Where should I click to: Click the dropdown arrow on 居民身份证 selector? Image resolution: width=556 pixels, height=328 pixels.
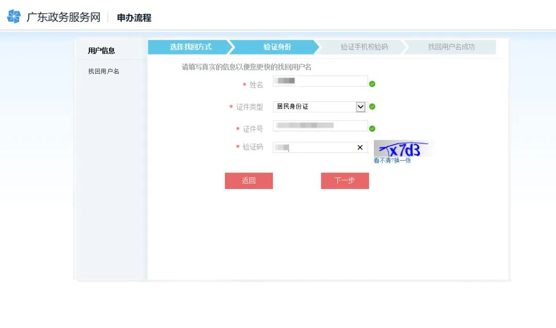click(x=360, y=107)
